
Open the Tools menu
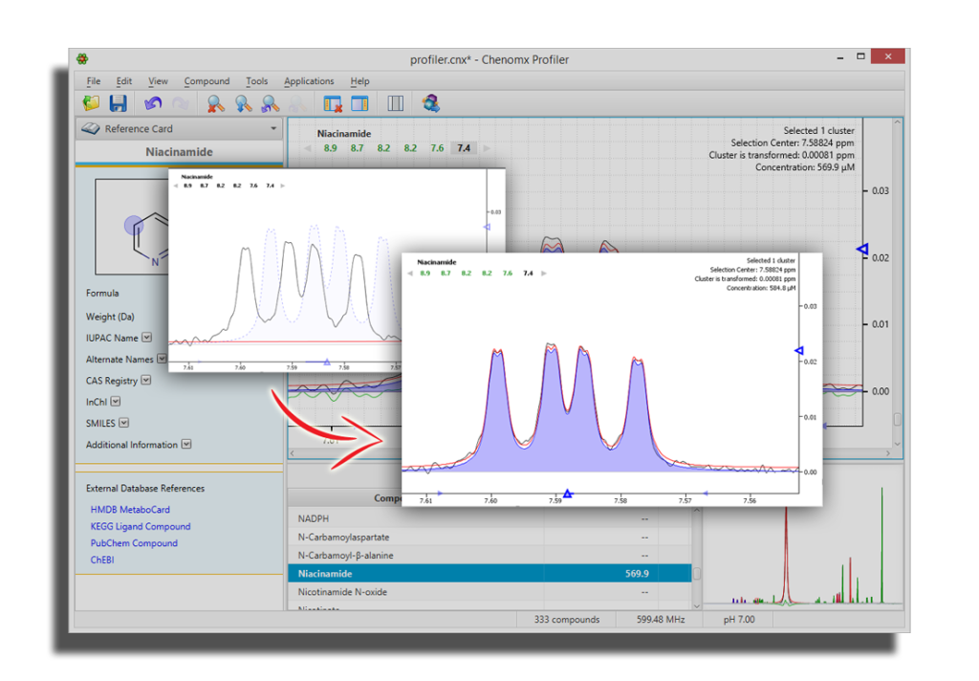pyautogui.click(x=256, y=81)
